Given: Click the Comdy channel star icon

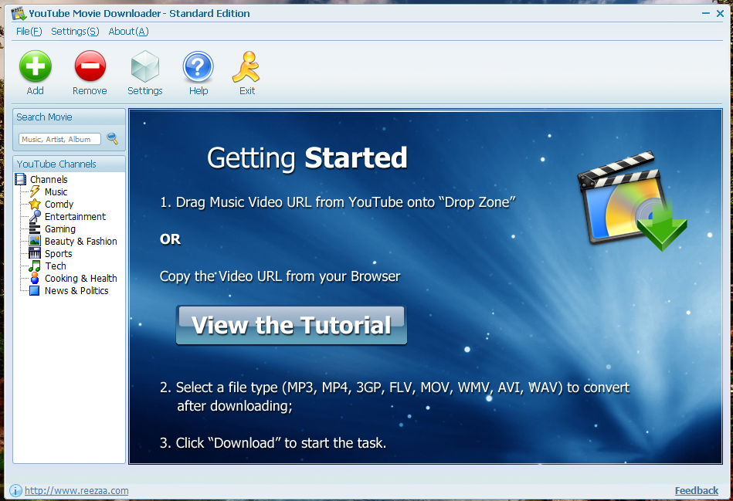Looking at the screenshot, I should pos(35,204).
